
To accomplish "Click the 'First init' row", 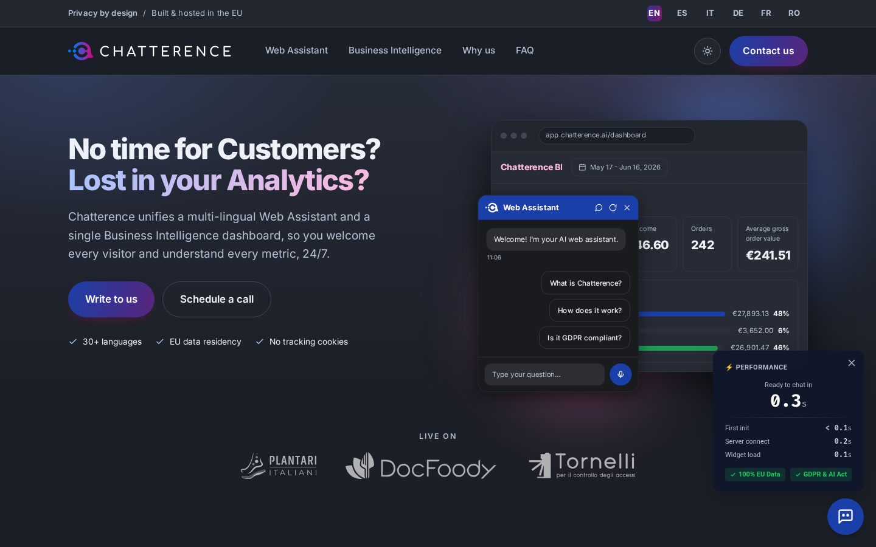I will (788, 428).
